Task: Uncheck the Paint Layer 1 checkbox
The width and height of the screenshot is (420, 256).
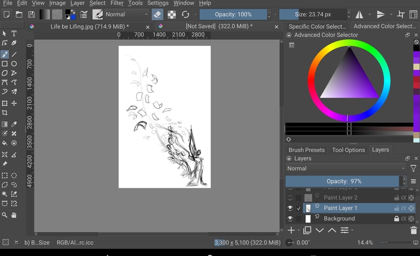Action: [299, 209]
